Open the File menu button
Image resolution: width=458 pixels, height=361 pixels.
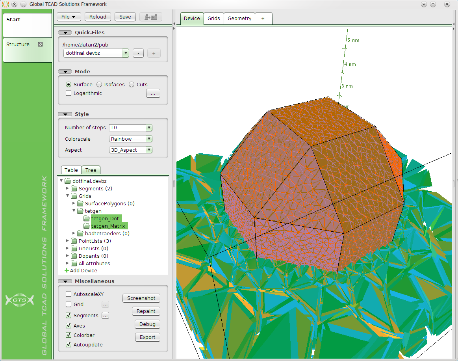pos(69,17)
